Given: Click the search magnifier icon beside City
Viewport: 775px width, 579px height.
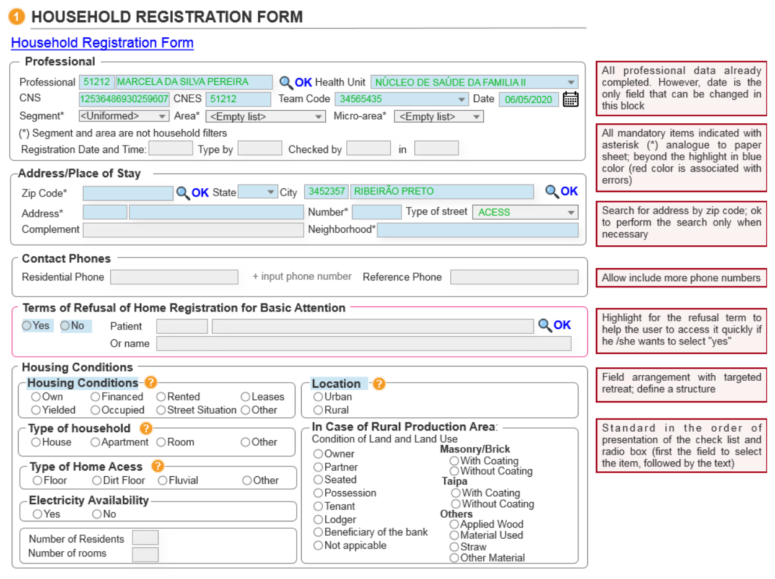Looking at the screenshot, I should [x=552, y=191].
